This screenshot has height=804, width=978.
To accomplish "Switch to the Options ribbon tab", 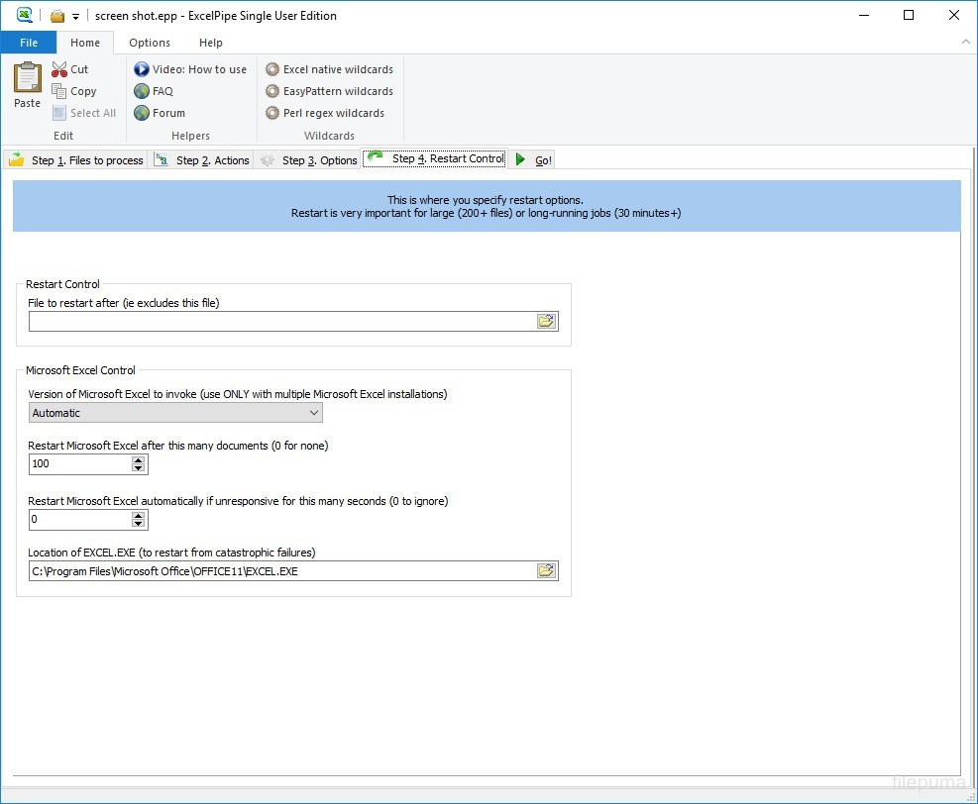I will coord(150,43).
